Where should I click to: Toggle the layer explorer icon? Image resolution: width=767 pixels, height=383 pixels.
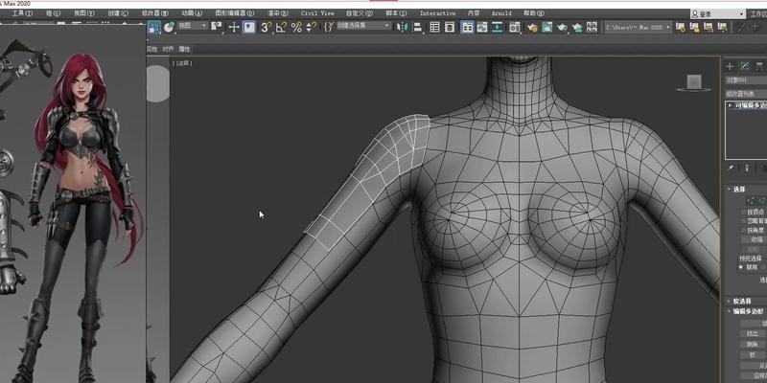pos(449,27)
